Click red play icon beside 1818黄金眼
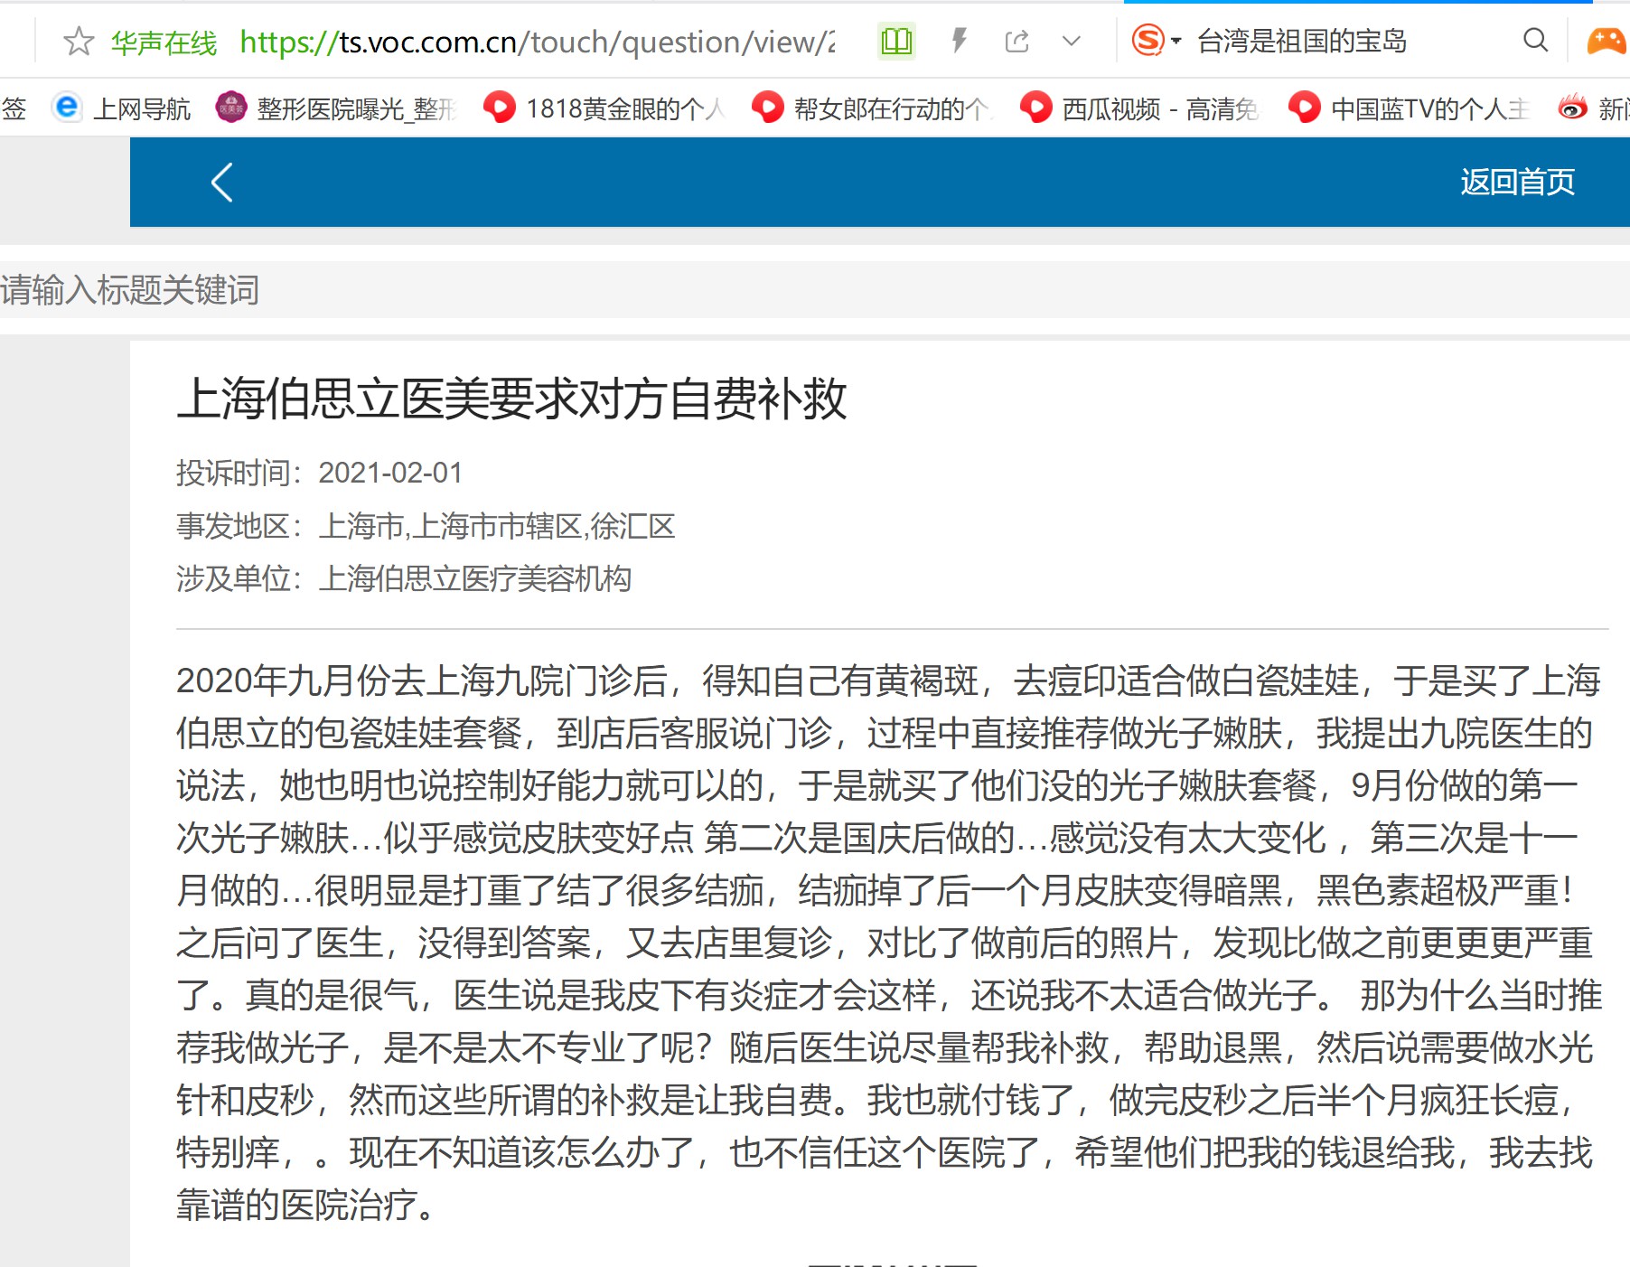The image size is (1630, 1267). click(500, 108)
